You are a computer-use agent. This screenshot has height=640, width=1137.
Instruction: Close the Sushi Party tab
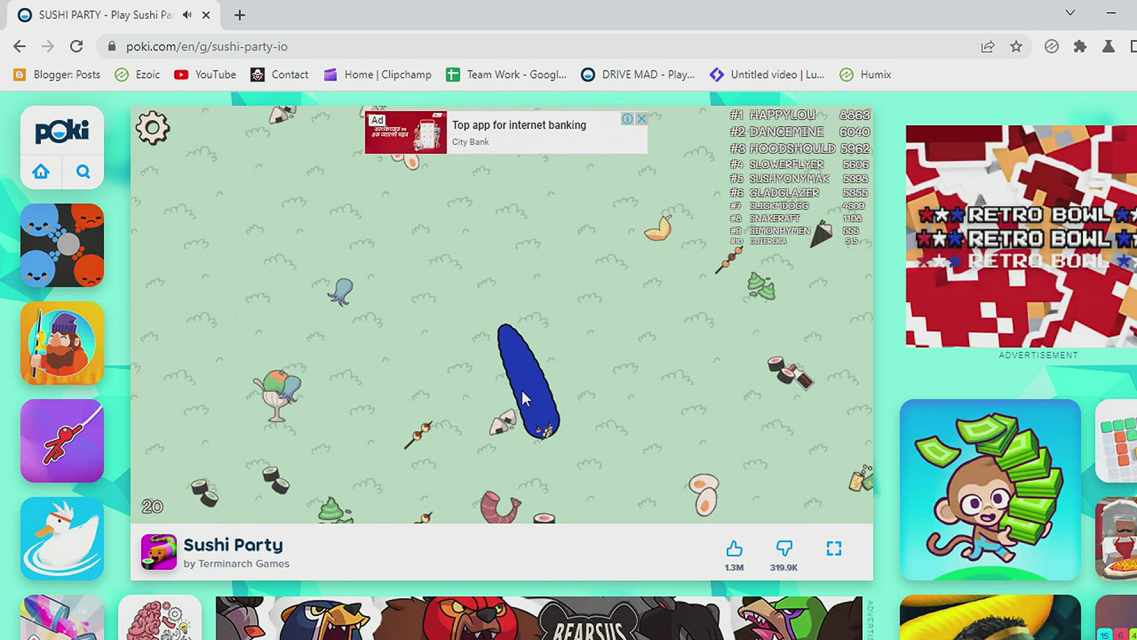coord(206,15)
